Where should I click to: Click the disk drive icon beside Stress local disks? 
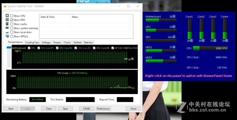(7, 32)
